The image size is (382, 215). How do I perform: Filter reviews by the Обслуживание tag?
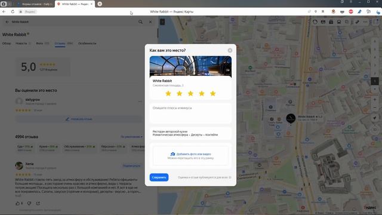pos(79,148)
